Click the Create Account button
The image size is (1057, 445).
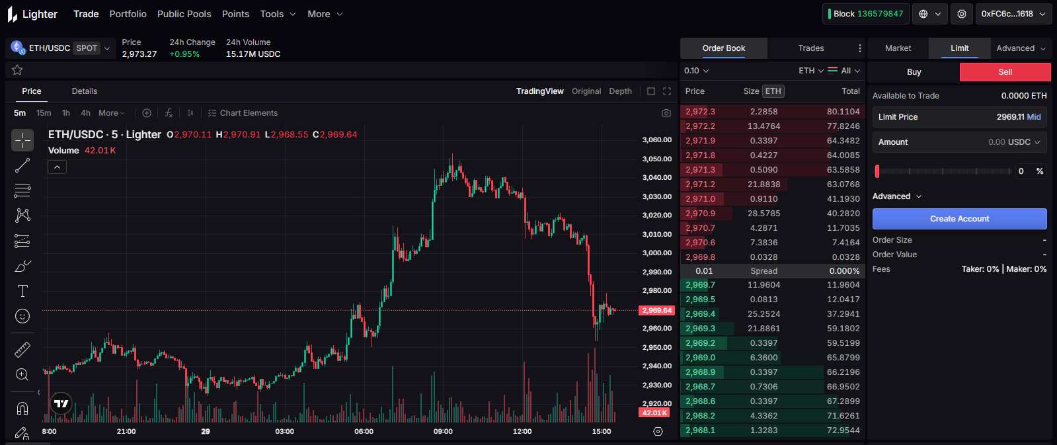pyautogui.click(x=959, y=219)
